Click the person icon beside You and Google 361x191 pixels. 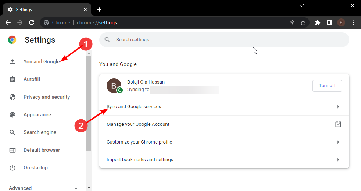tap(12, 61)
